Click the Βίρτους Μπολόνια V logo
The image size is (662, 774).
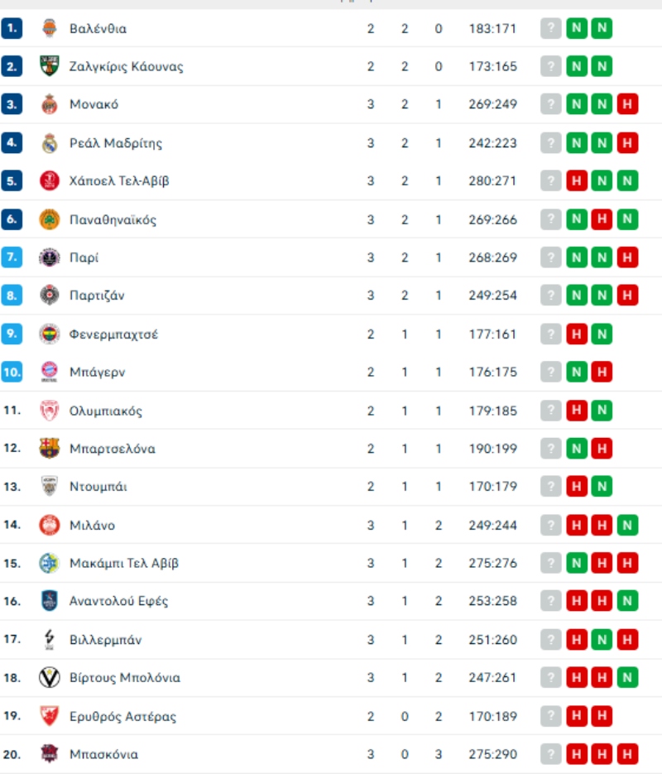(50, 677)
